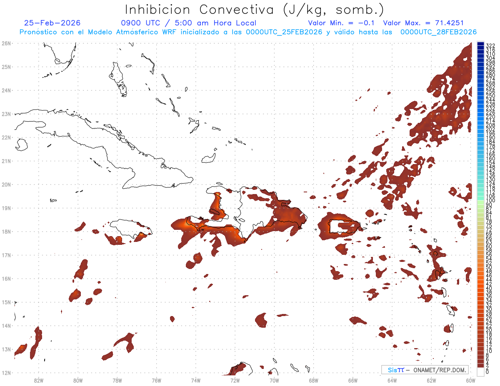The height and width of the screenshot is (386, 500).
Task: Click the "18N" latitude label
Action: (x=6, y=232)
